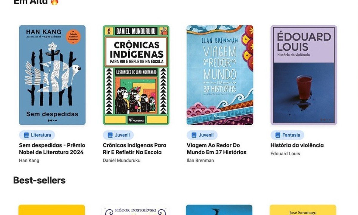Select the Juvenil tag under Crônicas Indígenas
Screen dimensions: 358x215
[x=118, y=135]
